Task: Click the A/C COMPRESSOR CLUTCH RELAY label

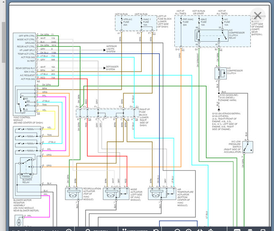Action: (x=236, y=34)
